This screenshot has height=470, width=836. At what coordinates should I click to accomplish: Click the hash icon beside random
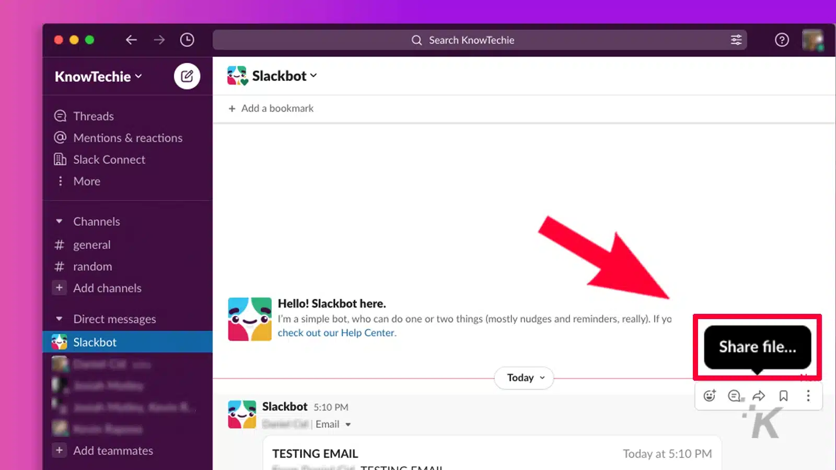click(x=60, y=266)
